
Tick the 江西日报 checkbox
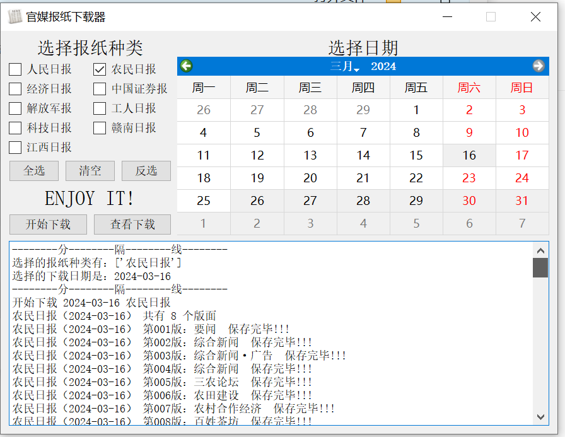[15, 148]
